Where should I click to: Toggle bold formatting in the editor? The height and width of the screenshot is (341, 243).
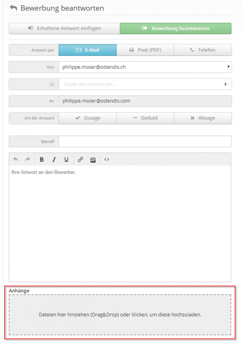[42, 159]
